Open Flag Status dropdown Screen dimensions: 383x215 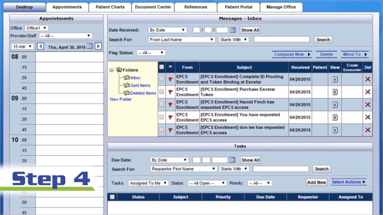click(151, 53)
